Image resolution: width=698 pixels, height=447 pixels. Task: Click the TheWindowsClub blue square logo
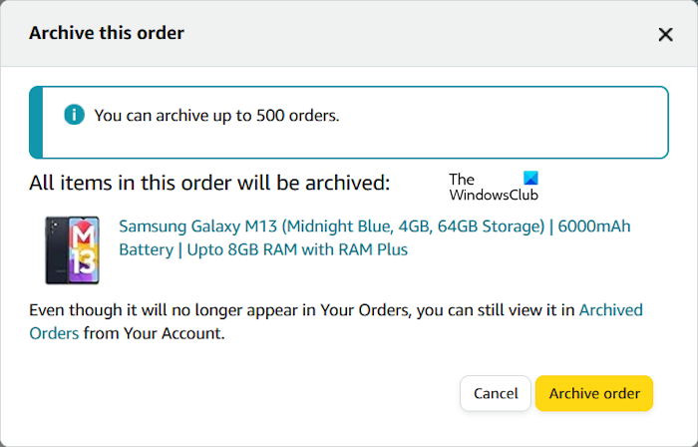coord(528,179)
